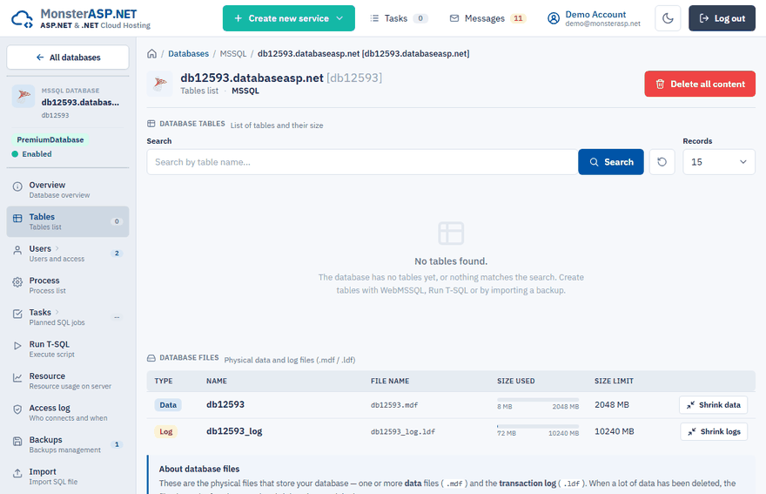Expand the sidebar Tasks chevron
Viewport: 766px width, 494px height.
[x=57, y=312]
